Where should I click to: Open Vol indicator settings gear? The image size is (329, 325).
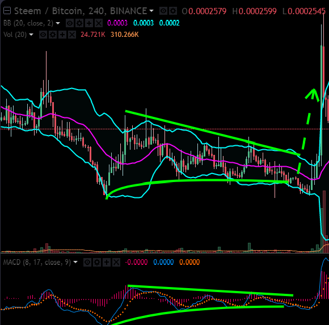click(x=53, y=35)
